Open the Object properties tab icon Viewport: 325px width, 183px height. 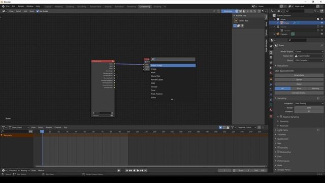(x=271, y=79)
